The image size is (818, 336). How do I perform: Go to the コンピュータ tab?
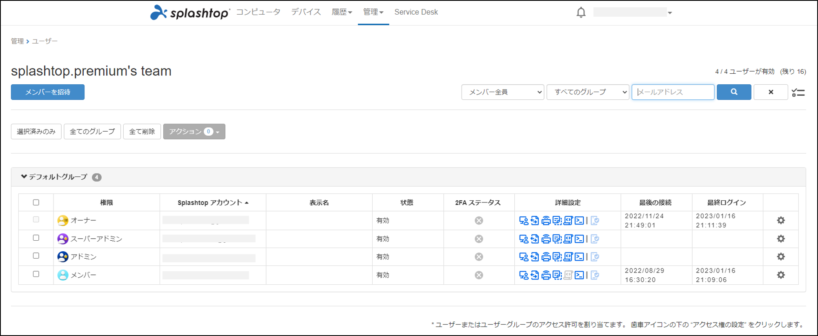[x=258, y=12]
